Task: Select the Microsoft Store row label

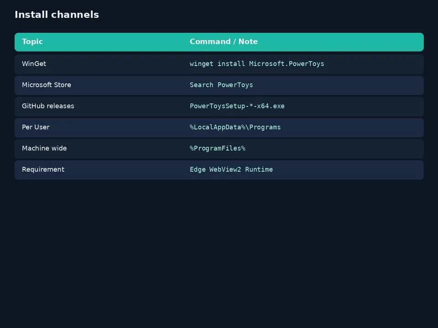Action: click(47, 85)
